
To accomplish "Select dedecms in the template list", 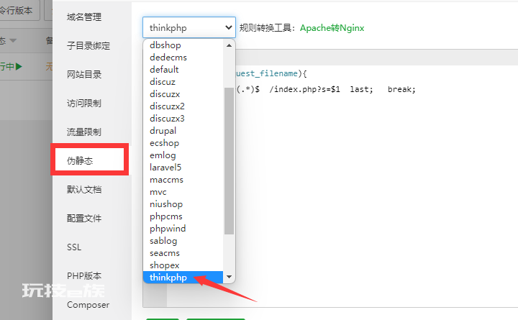I will (x=183, y=57).
